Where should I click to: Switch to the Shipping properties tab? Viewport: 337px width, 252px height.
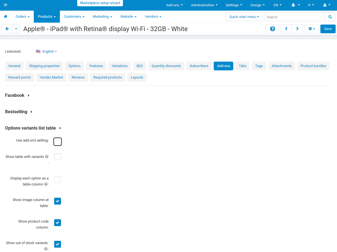(x=44, y=66)
